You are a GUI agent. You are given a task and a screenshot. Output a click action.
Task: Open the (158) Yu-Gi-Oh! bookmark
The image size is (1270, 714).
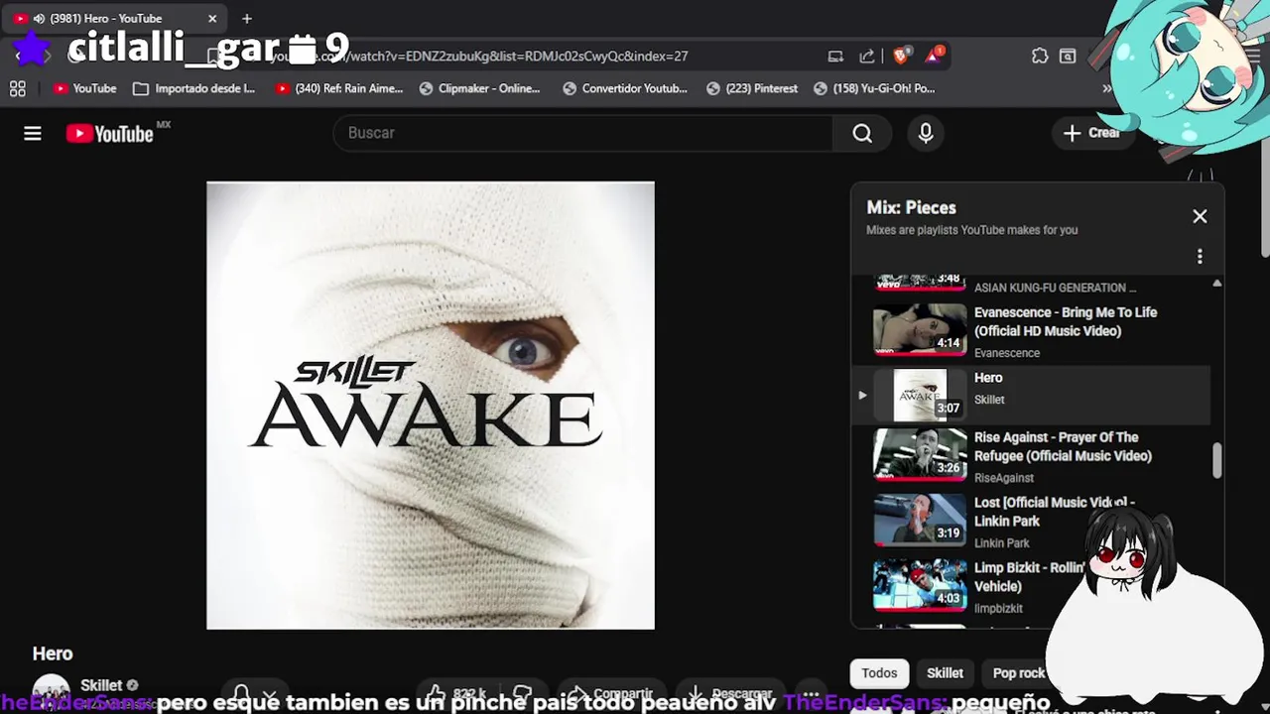coord(874,88)
